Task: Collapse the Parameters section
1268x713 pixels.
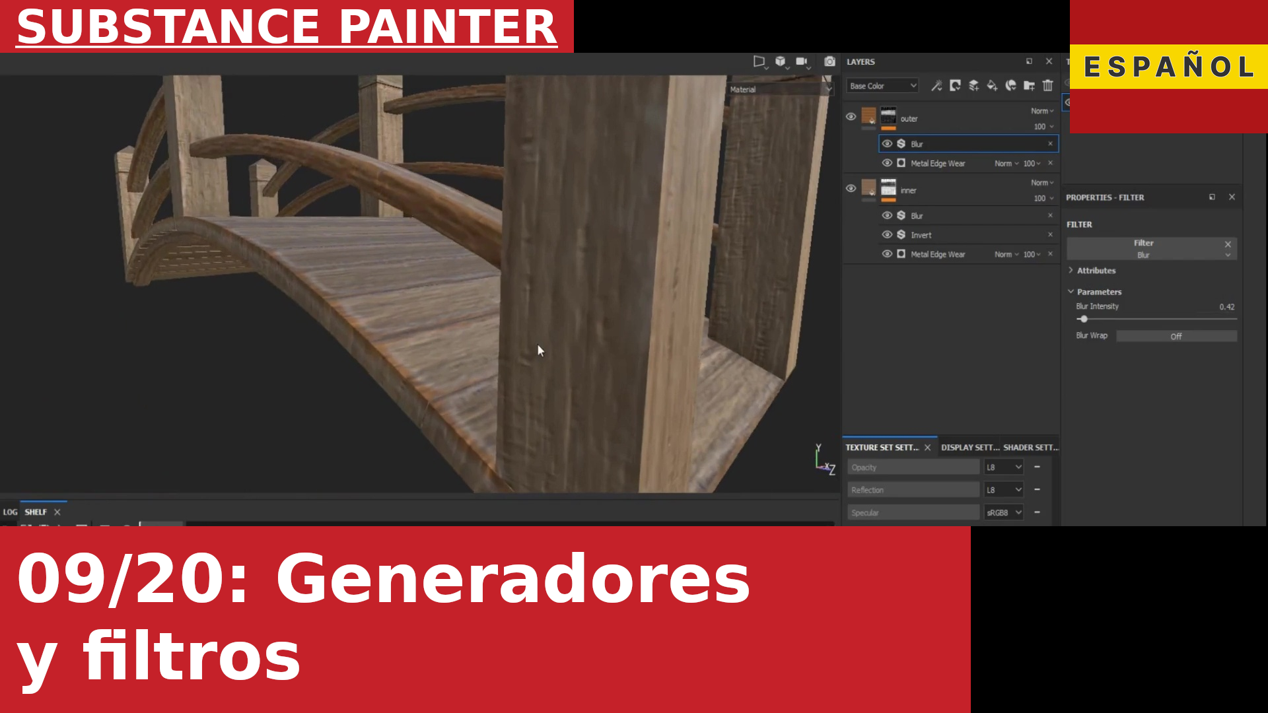Action: (1095, 292)
